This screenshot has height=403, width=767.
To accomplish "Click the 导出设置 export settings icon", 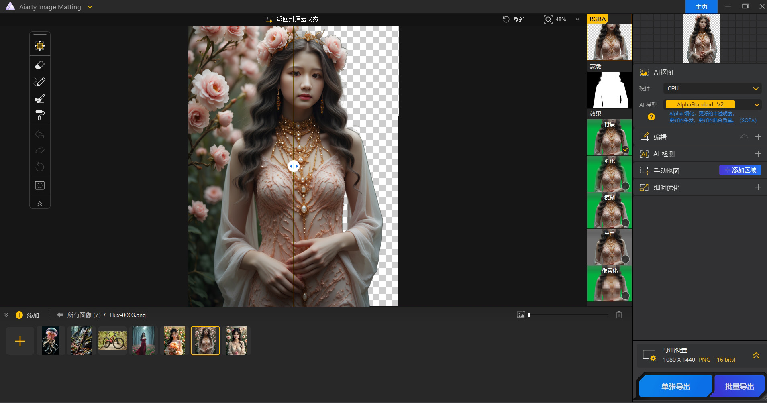I will pos(649,355).
